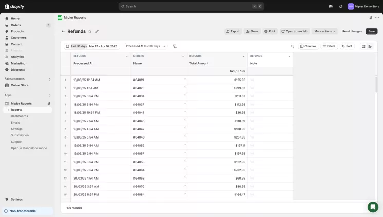Open Orders Name column dropdown arrow
The width and height of the screenshot is (383, 217).
coord(183,56)
